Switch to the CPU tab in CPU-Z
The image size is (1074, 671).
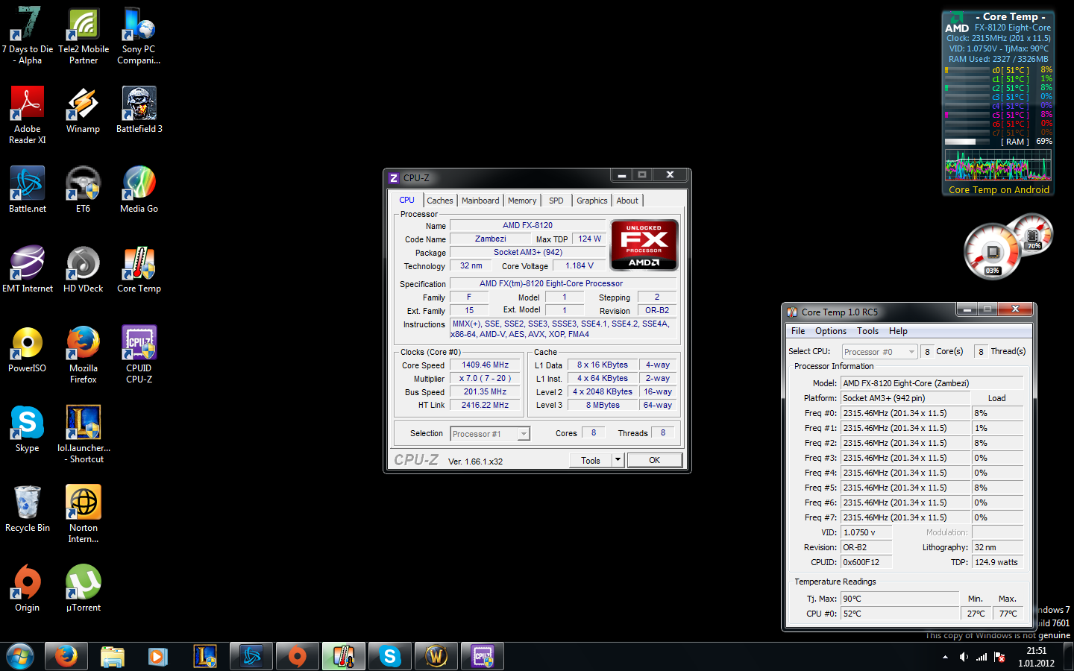click(x=406, y=200)
